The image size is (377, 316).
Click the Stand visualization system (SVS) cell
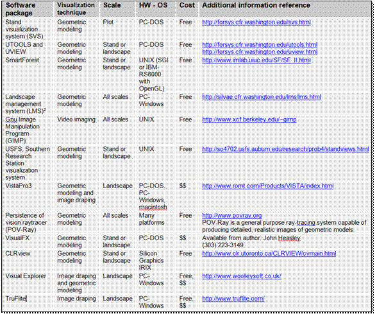pos(24,30)
